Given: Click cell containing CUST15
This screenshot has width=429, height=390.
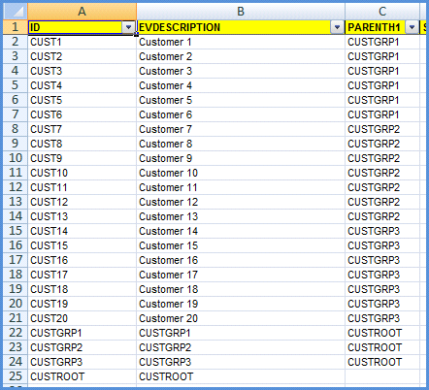Looking at the screenshot, I should (82, 245).
